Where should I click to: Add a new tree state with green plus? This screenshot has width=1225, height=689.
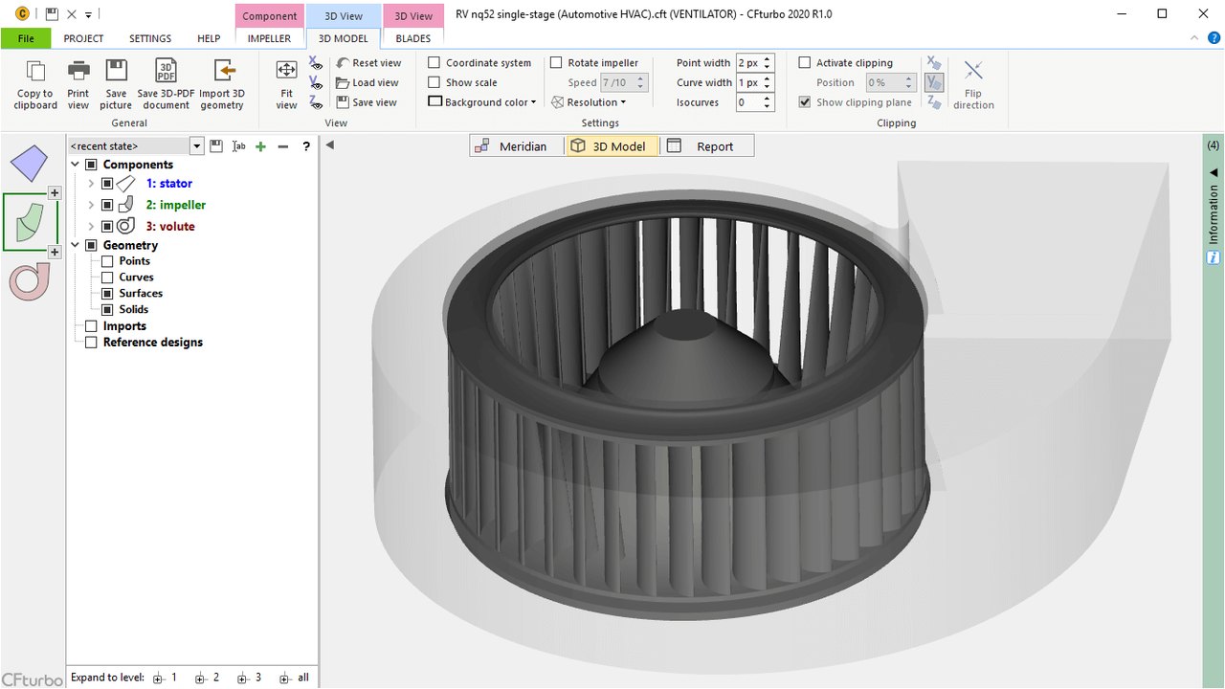click(260, 146)
